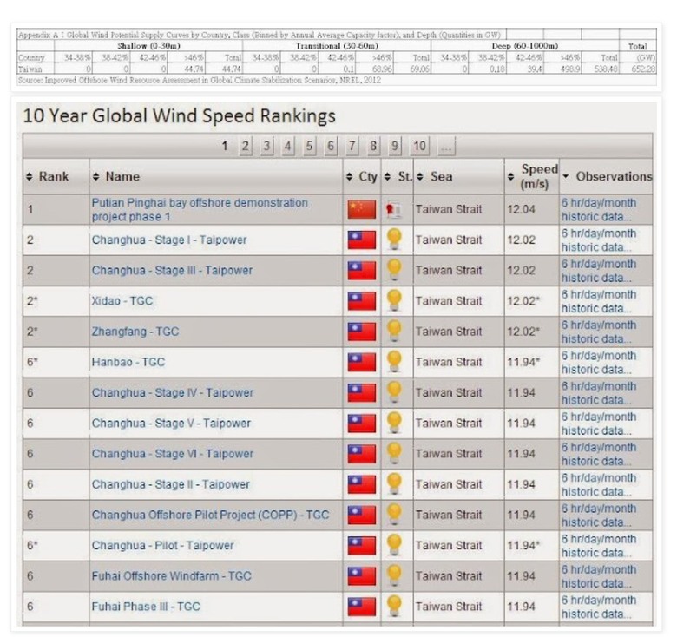The height and width of the screenshot is (637, 677).
Task: Click the lightbulb in Changhua Stage V row
Action: [x=394, y=423]
